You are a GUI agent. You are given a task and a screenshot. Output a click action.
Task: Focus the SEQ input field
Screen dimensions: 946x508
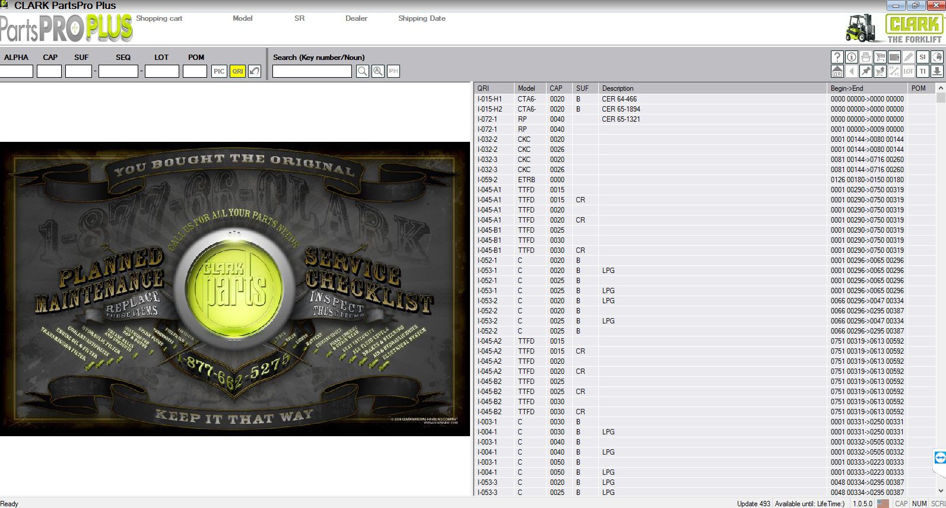click(x=118, y=71)
